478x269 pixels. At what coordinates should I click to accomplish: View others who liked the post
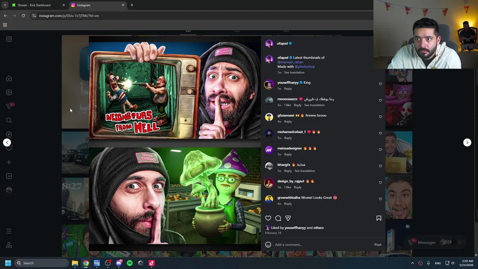[x=319, y=228]
